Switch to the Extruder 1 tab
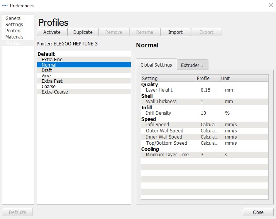Image resolution: width=276 pixels, height=219 pixels. point(192,65)
